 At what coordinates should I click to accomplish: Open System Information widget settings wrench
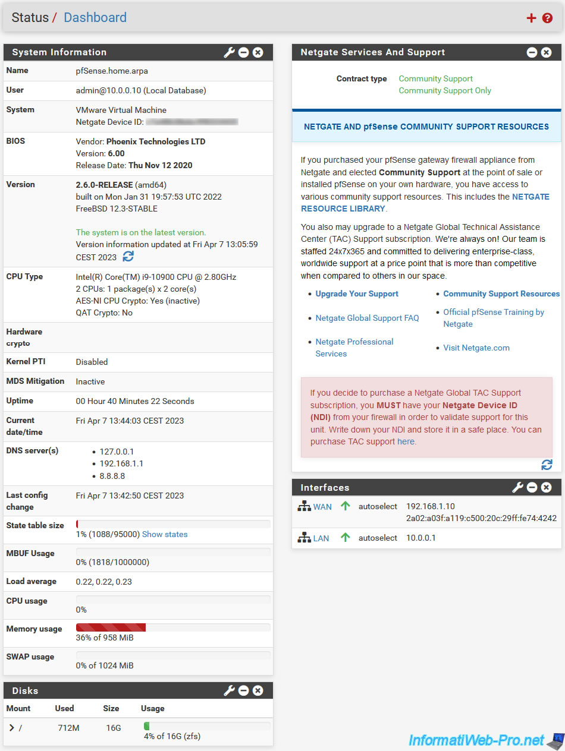point(229,52)
